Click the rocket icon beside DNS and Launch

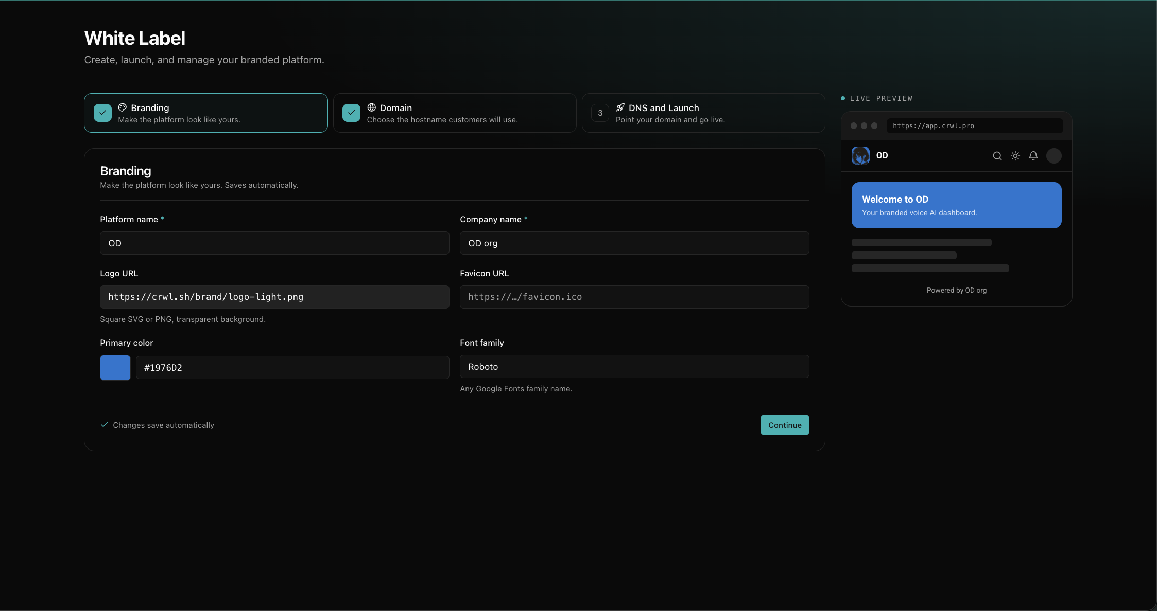(x=620, y=107)
